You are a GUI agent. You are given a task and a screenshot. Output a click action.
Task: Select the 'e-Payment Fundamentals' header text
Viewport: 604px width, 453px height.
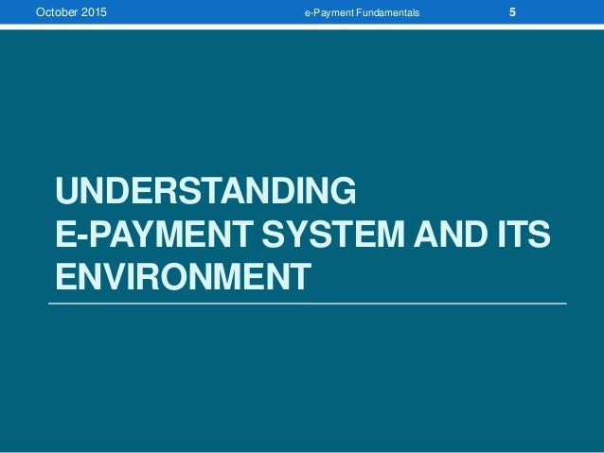[362, 12]
